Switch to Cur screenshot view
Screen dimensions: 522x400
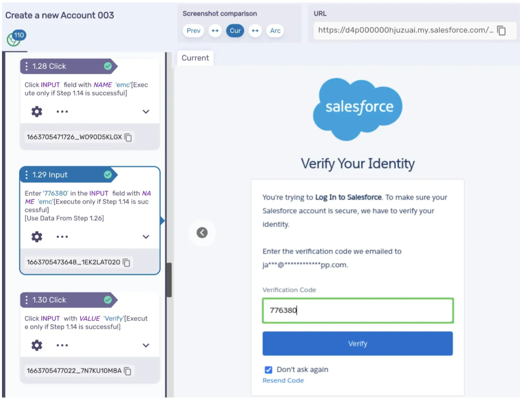pyautogui.click(x=235, y=31)
